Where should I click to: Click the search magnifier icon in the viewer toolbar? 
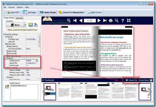(x=116, y=20)
